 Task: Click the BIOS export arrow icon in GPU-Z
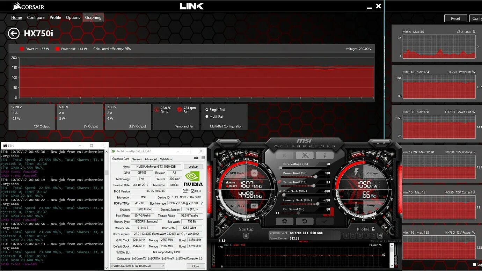pos(185,191)
